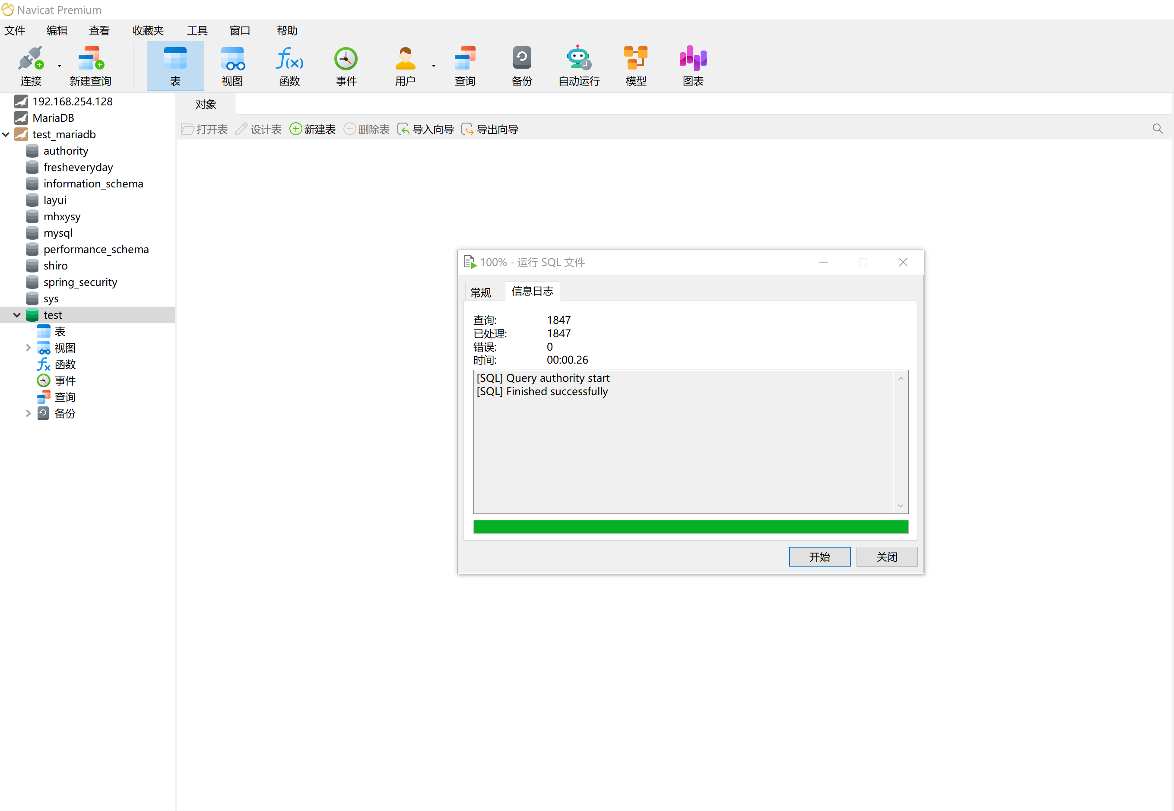The width and height of the screenshot is (1174, 811).
Task: Open the Model (模型) toolbar icon
Action: [x=636, y=57]
